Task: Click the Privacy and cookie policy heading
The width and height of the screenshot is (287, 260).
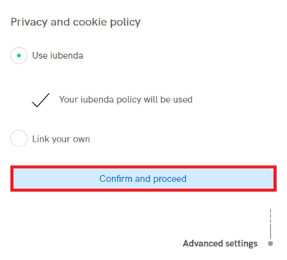Action: (76, 23)
